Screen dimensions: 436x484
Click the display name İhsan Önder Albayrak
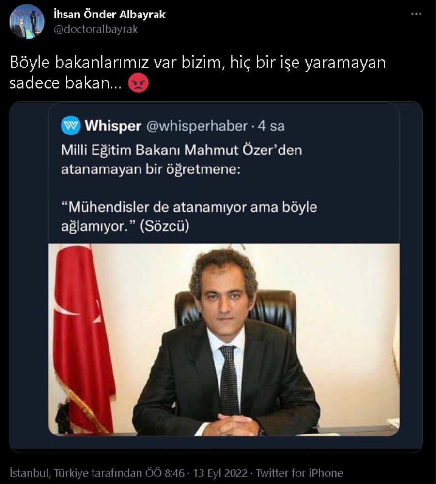coord(109,14)
